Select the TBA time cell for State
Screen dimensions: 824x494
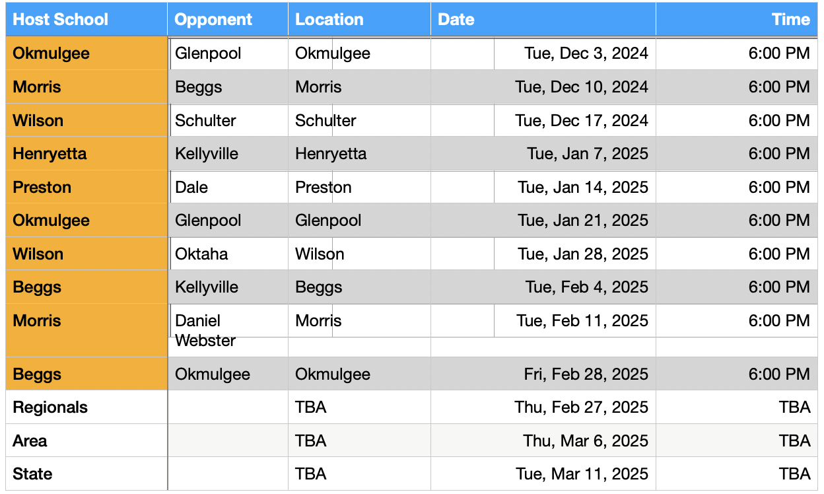(737, 474)
